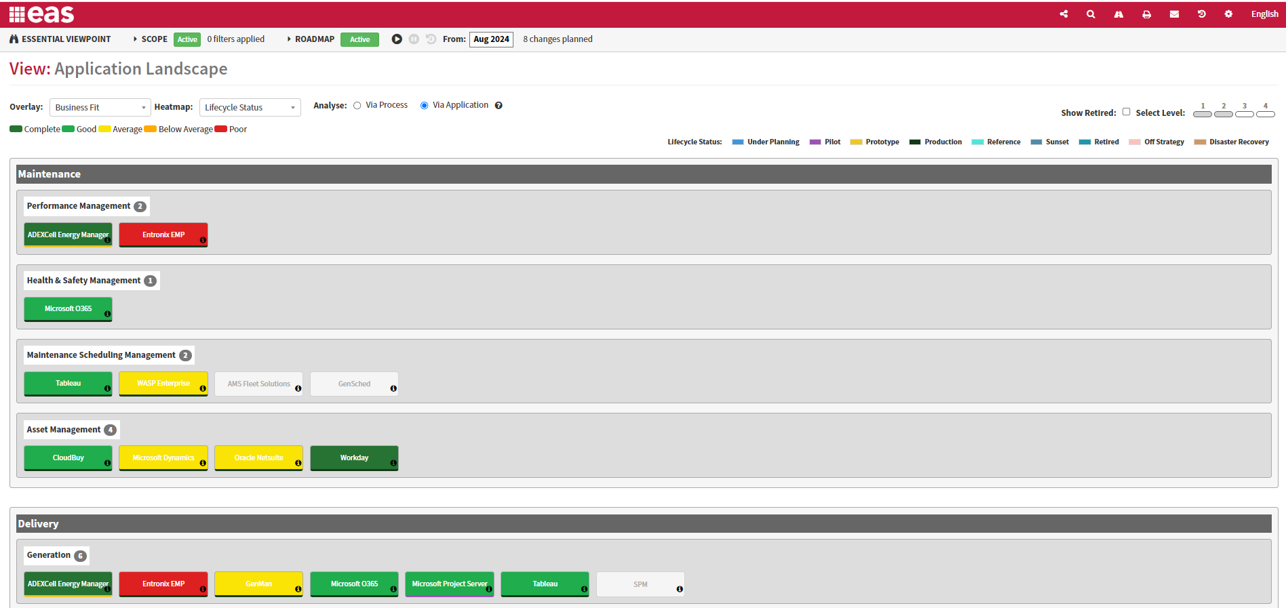The width and height of the screenshot is (1286, 608).
Task: Open the Overlay Business Fit dropdown
Action: pos(100,107)
